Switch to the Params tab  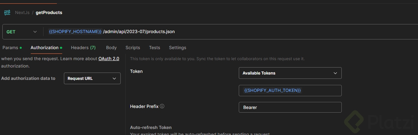(10, 48)
